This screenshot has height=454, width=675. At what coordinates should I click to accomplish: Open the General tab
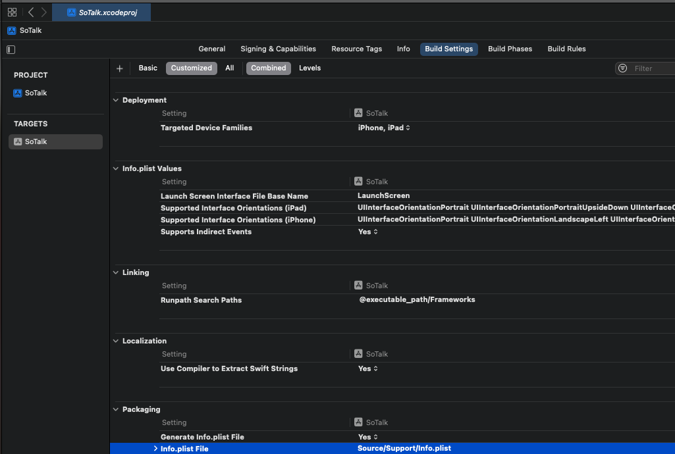(x=212, y=49)
